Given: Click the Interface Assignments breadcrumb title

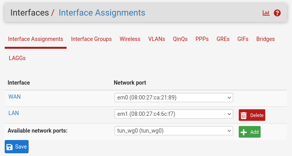Looking at the screenshot, I should tap(102, 13).
